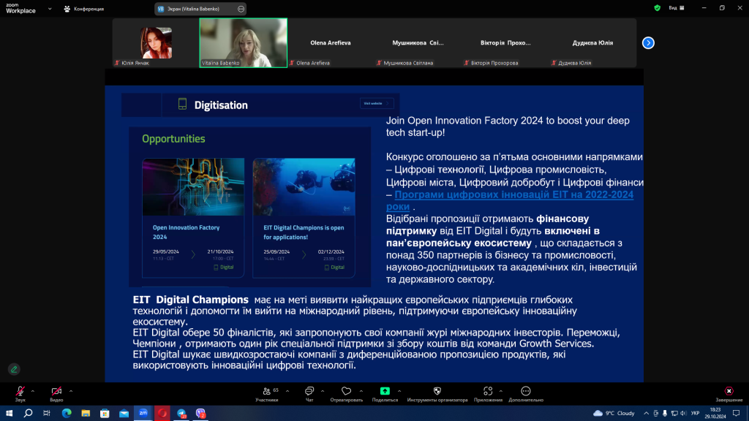The image size is (749, 421).
Task: Unmute the microphone with the Звук button
Action: (20, 394)
